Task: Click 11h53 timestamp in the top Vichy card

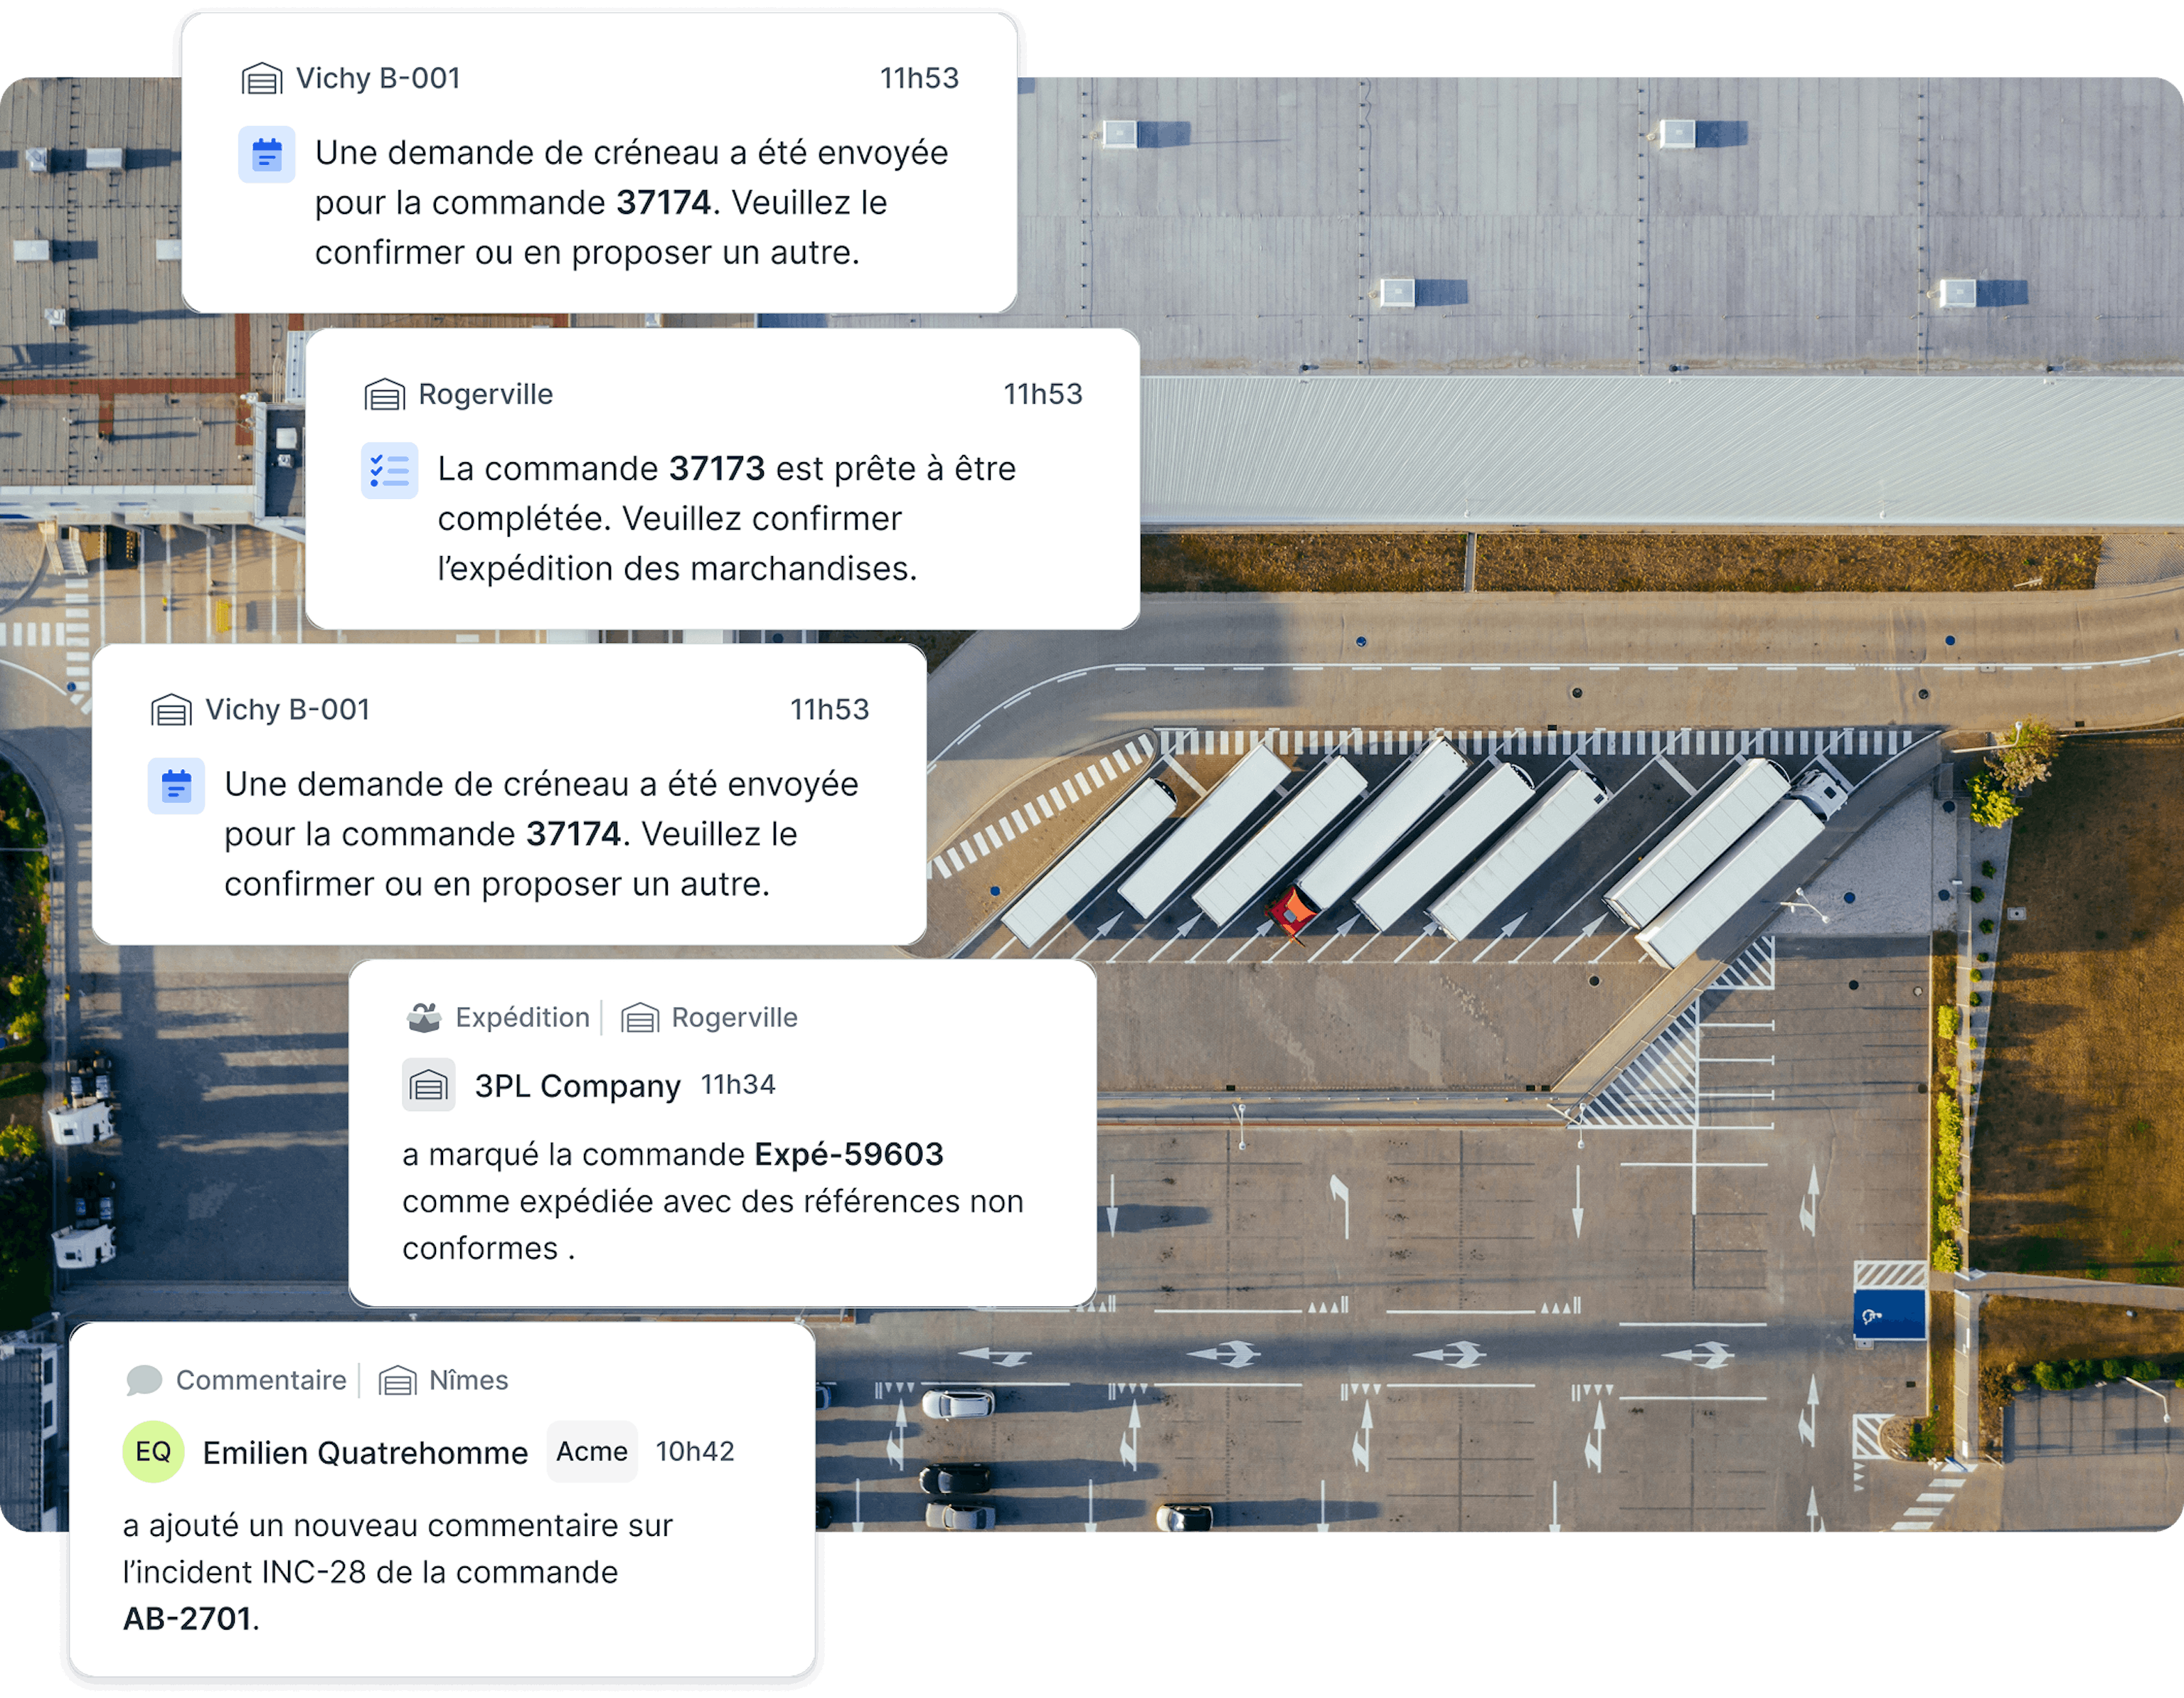Action: (x=920, y=78)
